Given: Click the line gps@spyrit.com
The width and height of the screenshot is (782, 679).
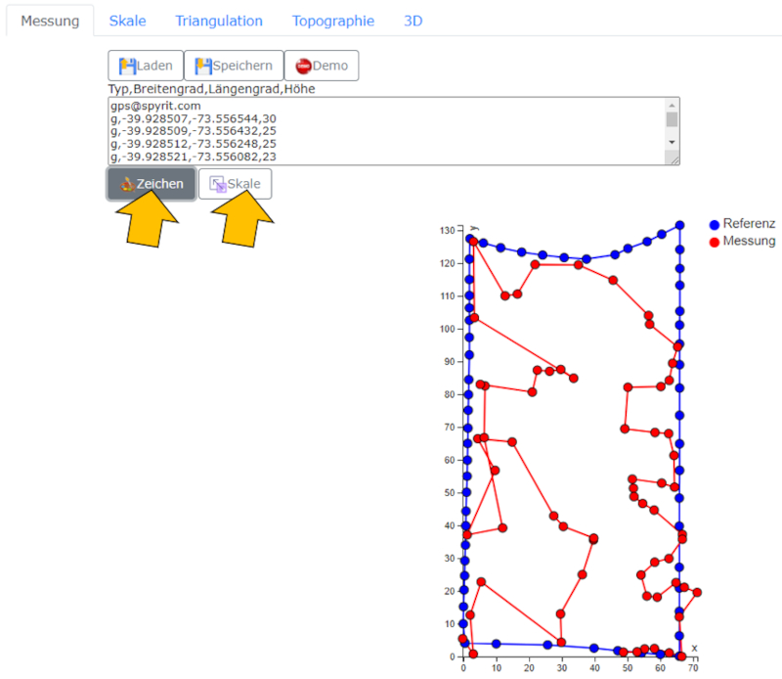Looking at the screenshot, I should tap(155, 106).
